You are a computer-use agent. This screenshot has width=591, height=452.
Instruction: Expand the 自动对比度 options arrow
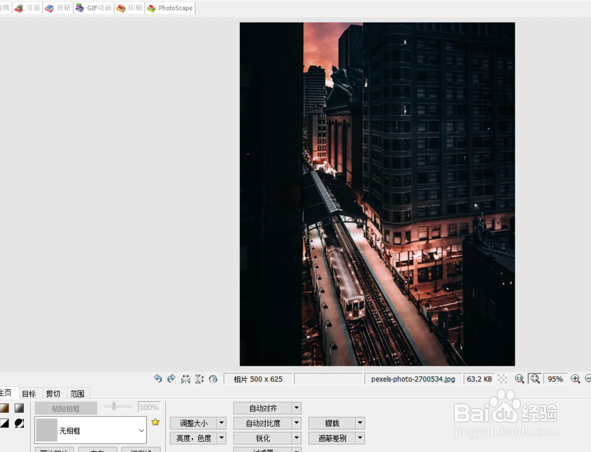pyautogui.click(x=297, y=423)
